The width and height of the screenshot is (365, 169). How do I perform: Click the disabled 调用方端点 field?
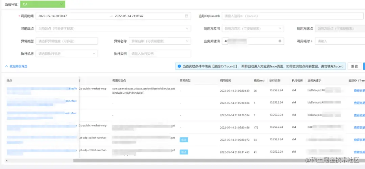pos(340,29)
